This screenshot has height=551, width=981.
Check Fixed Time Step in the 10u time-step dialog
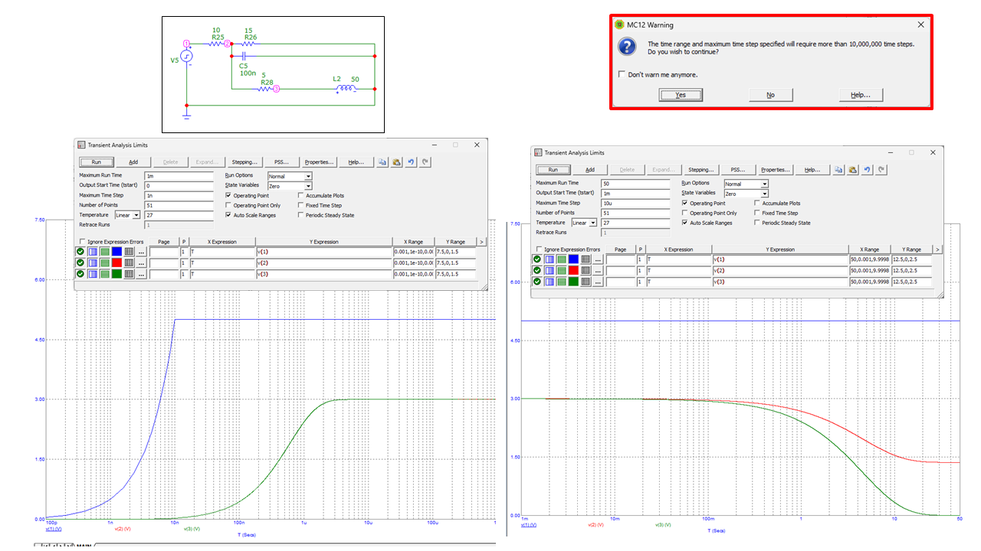pyautogui.click(x=757, y=213)
